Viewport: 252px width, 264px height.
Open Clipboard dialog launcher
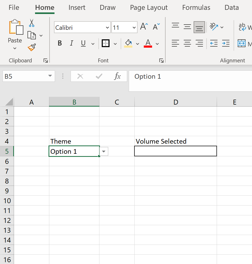[x=46, y=61]
